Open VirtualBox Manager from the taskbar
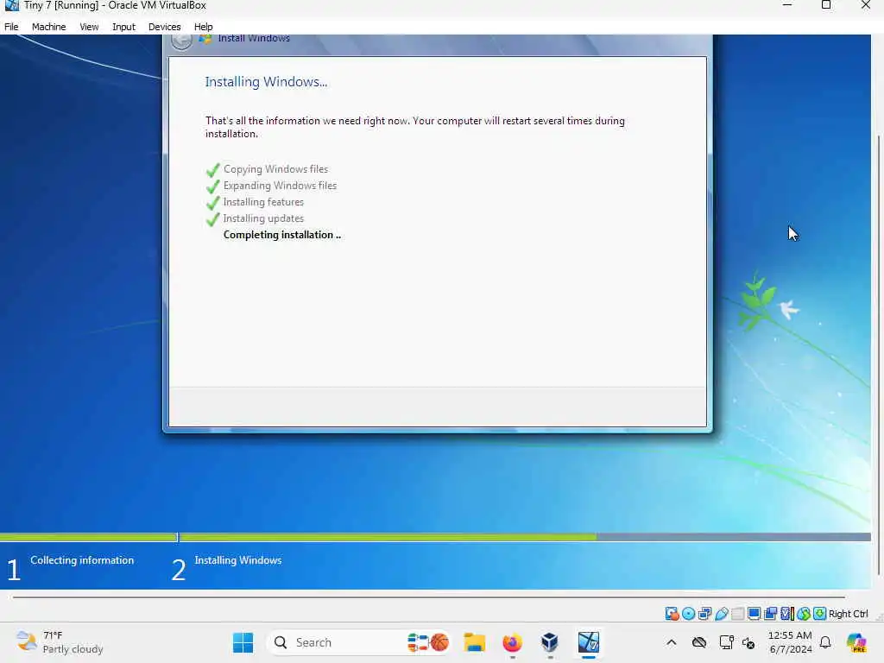The width and height of the screenshot is (884, 663). [x=550, y=642]
